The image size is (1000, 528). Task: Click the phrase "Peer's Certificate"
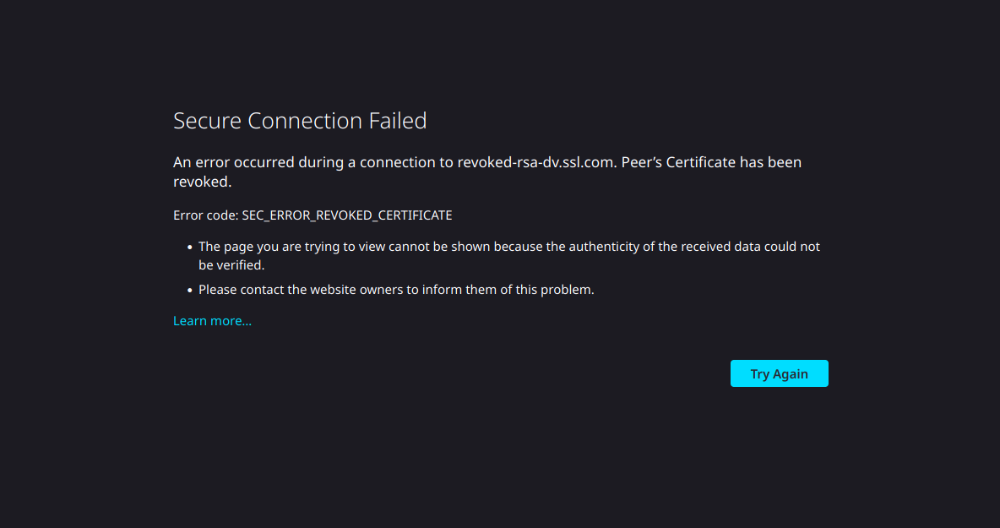678,162
